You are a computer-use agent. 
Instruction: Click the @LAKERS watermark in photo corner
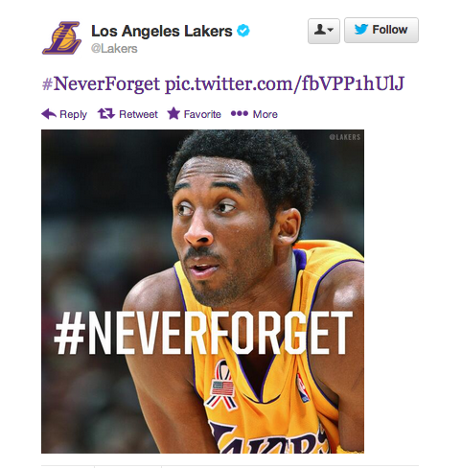pos(345,137)
